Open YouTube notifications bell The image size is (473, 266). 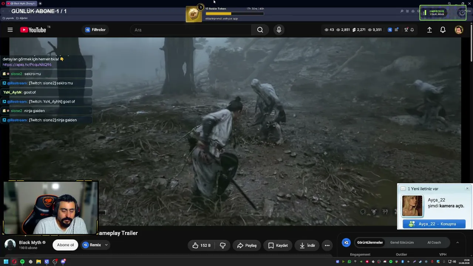coord(443,30)
